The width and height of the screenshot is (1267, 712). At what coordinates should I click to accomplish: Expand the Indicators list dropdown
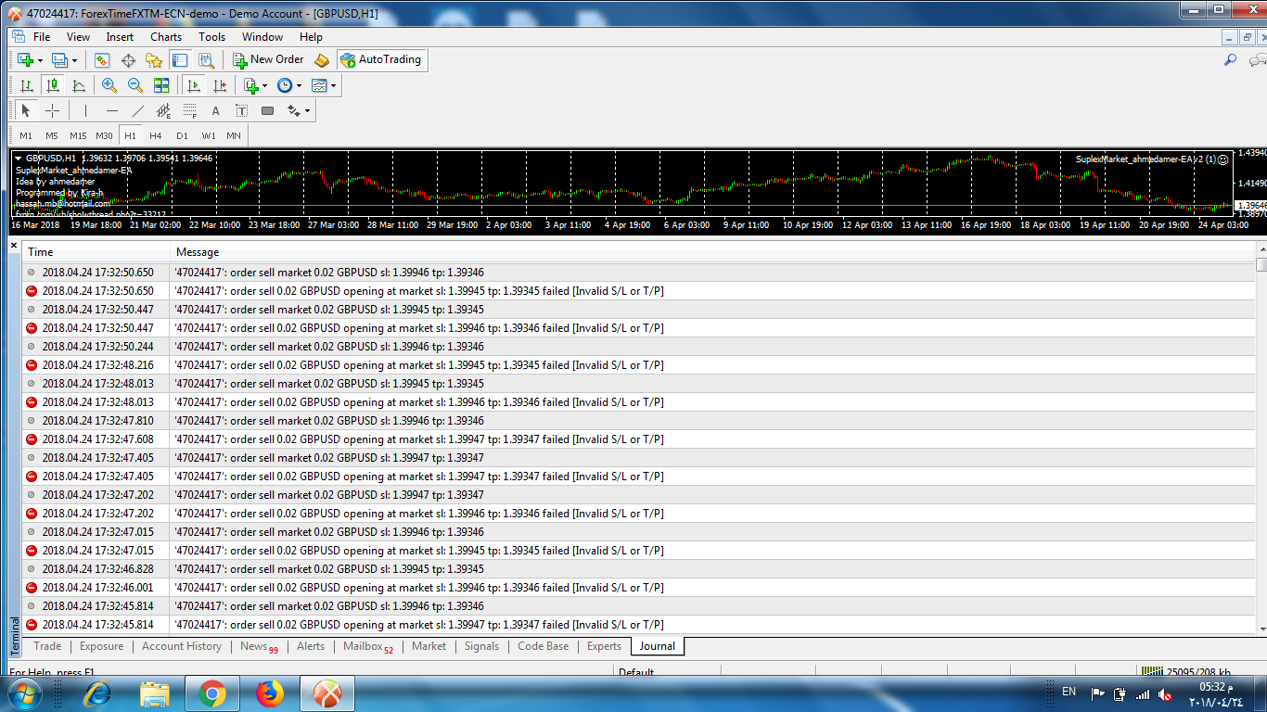(x=255, y=85)
